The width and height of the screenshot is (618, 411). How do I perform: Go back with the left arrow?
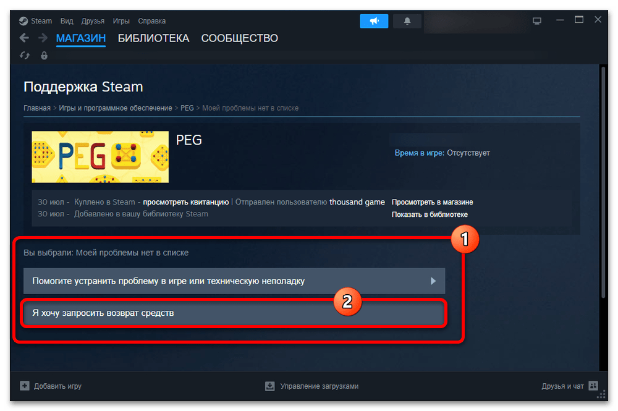(x=24, y=38)
